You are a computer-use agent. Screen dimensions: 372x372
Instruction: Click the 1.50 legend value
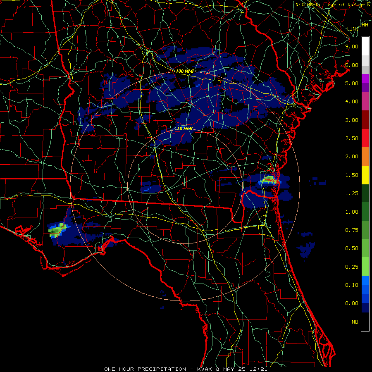(352, 175)
